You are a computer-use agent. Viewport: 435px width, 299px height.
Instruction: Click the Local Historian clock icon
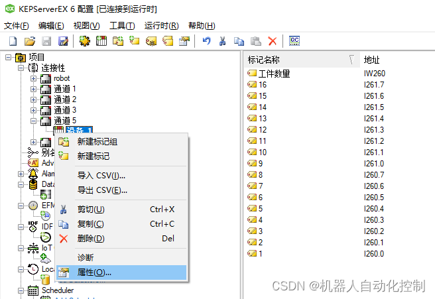[x=33, y=269]
